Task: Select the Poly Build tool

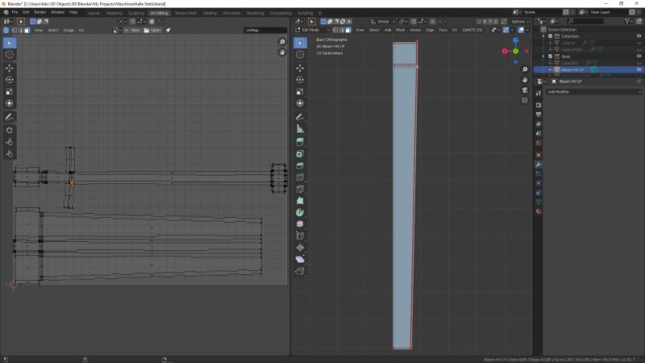Action: coord(300,201)
